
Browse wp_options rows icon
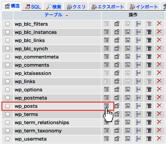pyautogui.click(x=106, y=90)
